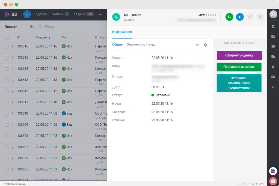Viewport: 279px width, 186px height.
Task: Tick the checkbox for call 136614
Action: [7, 69]
